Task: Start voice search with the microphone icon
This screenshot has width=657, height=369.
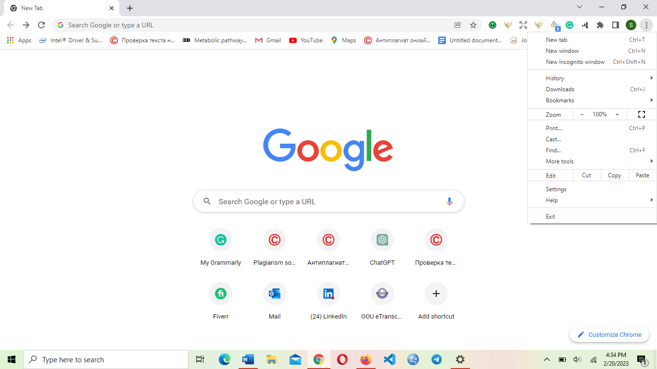Action: pos(449,202)
